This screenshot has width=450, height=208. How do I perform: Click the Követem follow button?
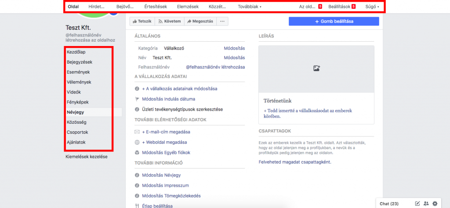point(169,22)
